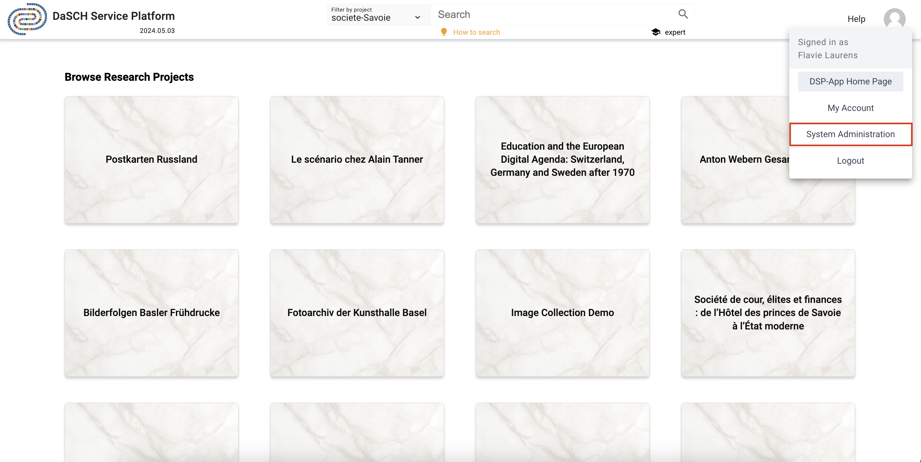Open Fotoarchiv der Kunsthalle Basel card
921x462 pixels.
(x=357, y=313)
